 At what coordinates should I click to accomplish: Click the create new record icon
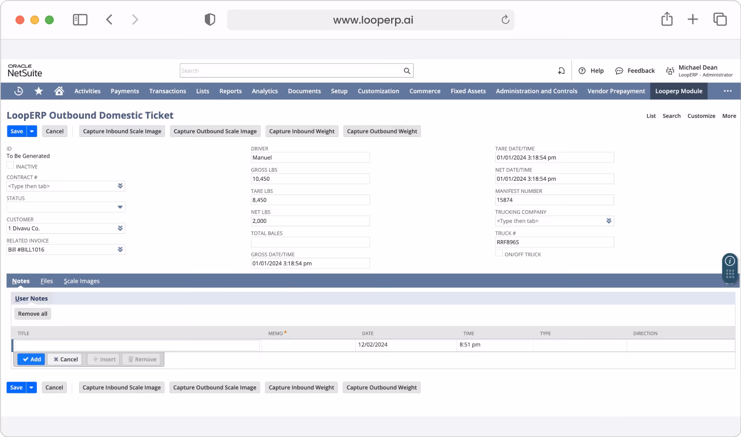[561, 71]
